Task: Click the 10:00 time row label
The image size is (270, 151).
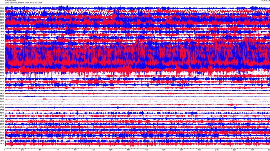Action: pyautogui.click(x=2, y=67)
